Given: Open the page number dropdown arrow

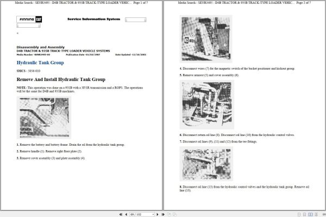Looking at the screenshot, I should 153,214.
